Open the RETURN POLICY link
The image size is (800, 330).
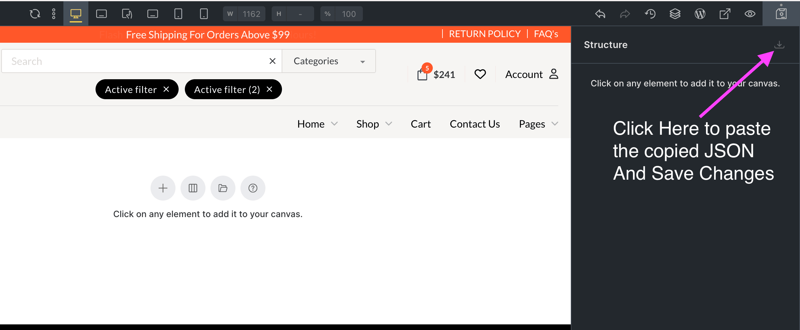click(x=485, y=34)
